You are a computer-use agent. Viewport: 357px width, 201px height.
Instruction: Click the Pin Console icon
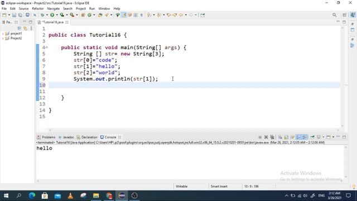tap(312, 137)
